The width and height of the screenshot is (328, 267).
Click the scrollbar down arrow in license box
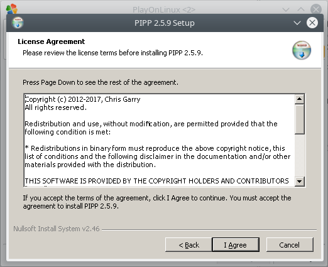pyautogui.click(x=300, y=181)
